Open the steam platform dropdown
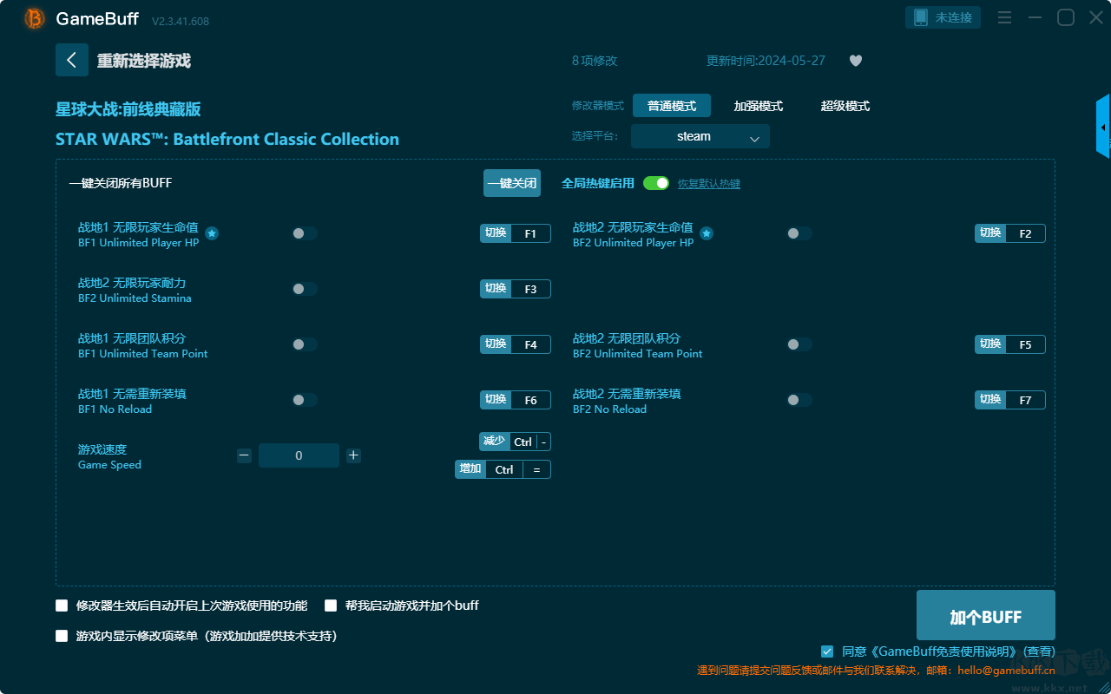 pos(700,136)
